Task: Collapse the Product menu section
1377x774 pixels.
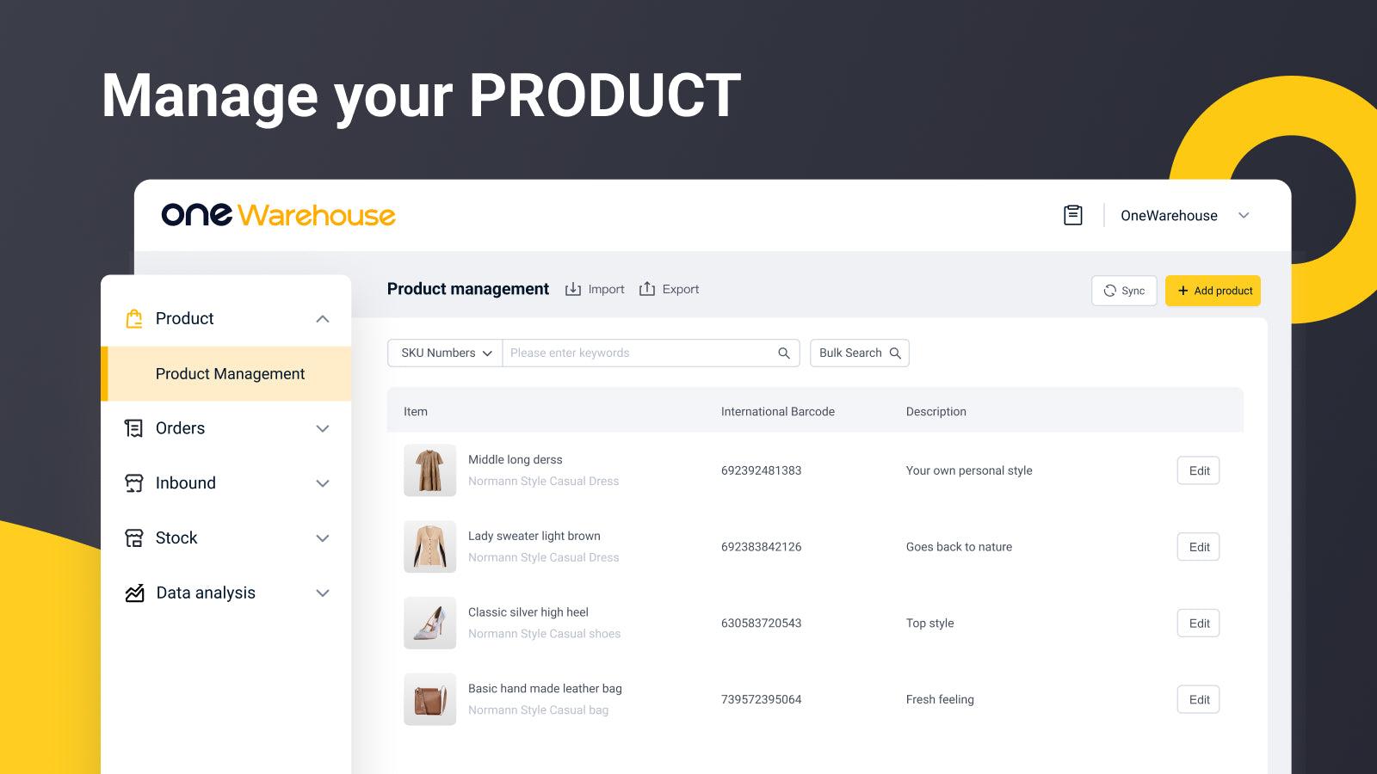Action: (x=323, y=318)
